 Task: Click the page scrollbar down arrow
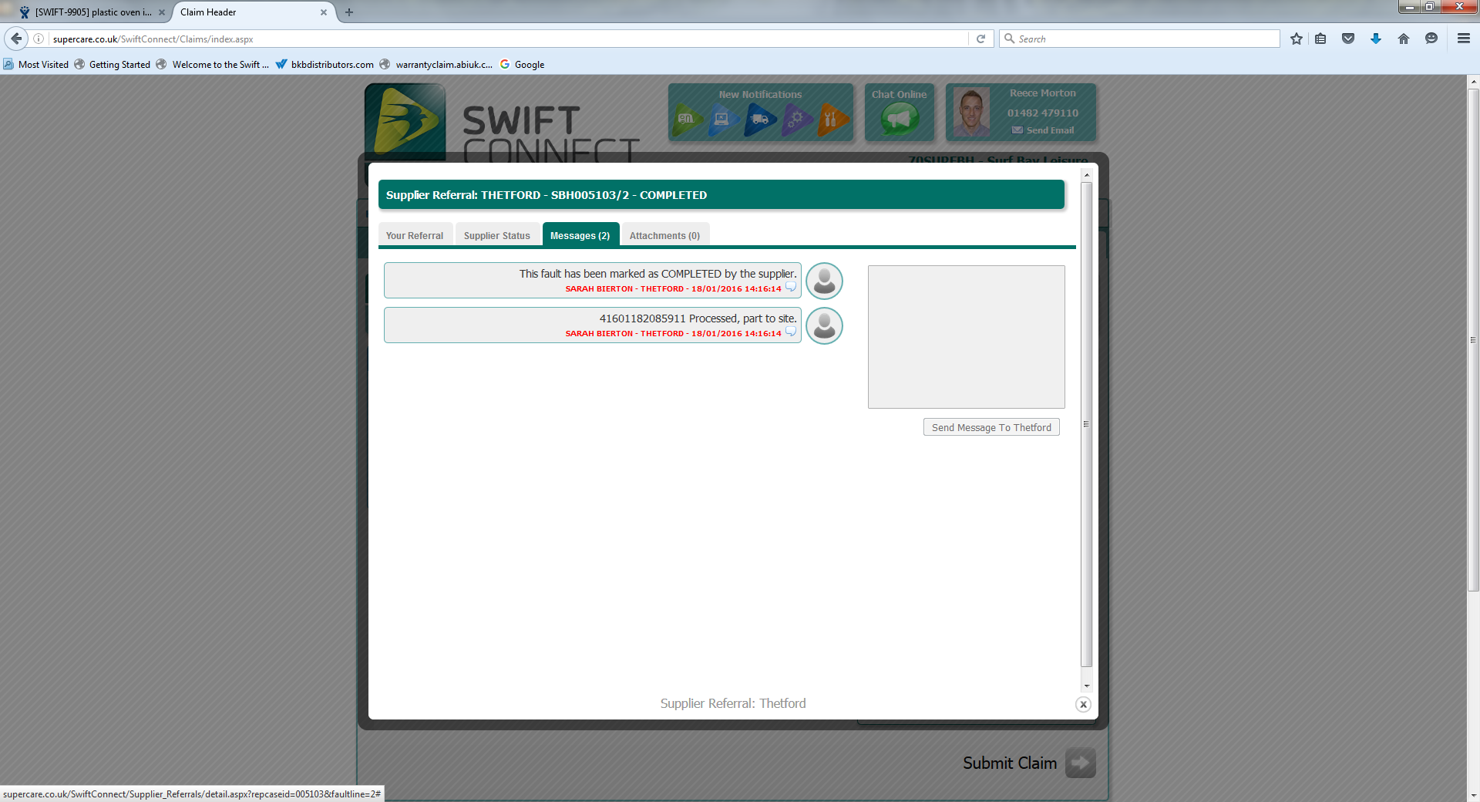click(1473, 795)
